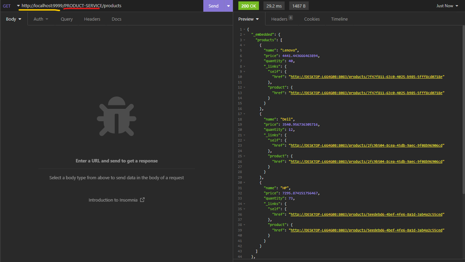Open the Preview mode dropdown
This screenshot has width=465, height=262.
248,19
